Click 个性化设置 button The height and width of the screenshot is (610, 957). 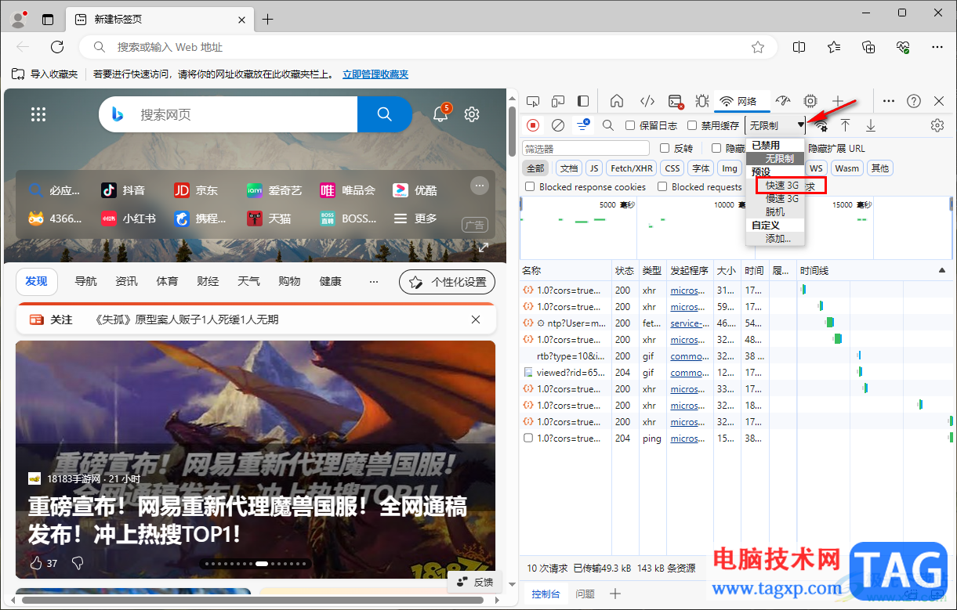pos(447,282)
